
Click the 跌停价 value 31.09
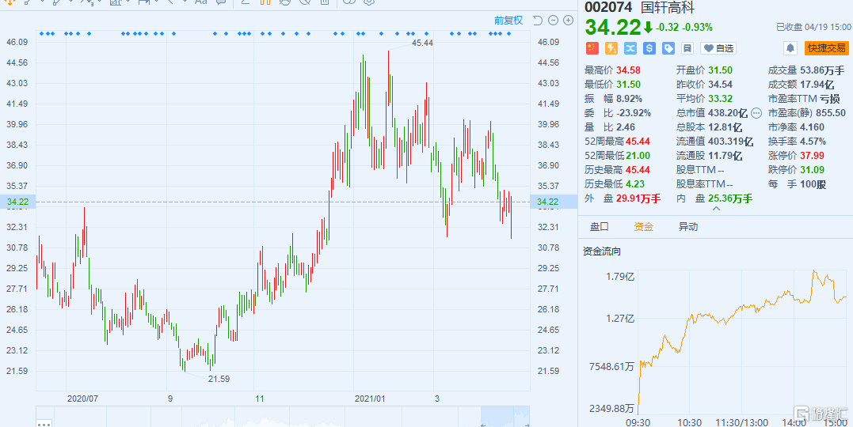point(812,170)
